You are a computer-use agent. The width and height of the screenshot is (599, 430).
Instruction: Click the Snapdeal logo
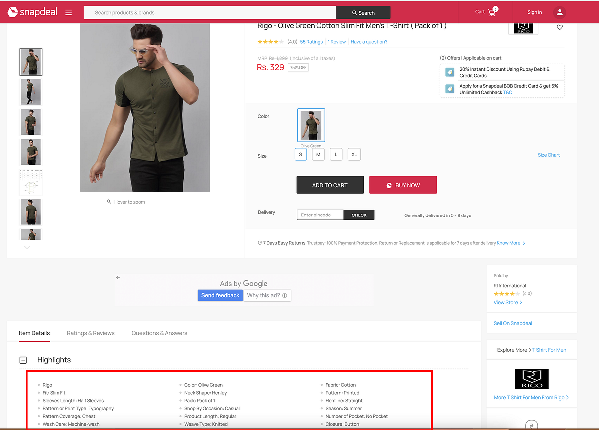(x=33, y=12)
